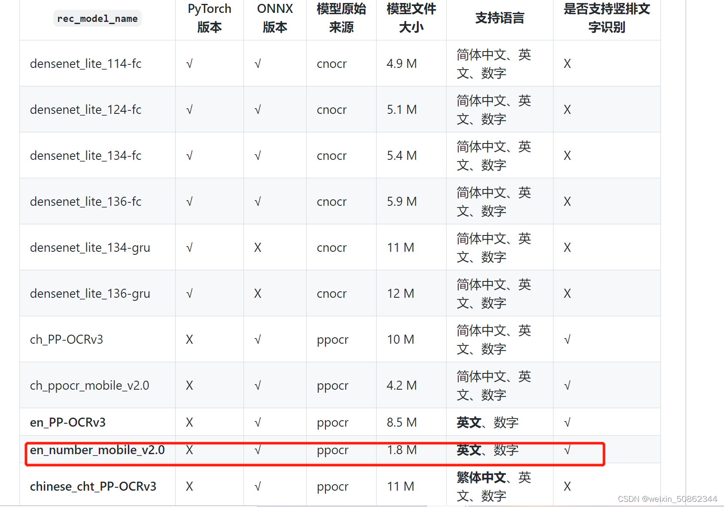Click the 1.8 M file size cell
Screen dimensions: 724x507
[402, 450]
